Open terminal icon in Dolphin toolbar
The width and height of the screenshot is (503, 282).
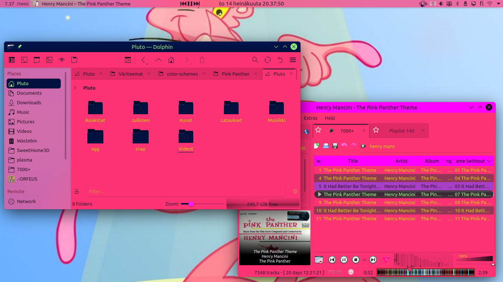[24, 60]
